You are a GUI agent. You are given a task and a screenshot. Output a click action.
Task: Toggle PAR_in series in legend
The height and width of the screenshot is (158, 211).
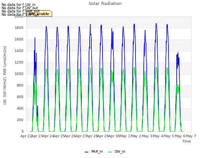(x=94, y=151)
